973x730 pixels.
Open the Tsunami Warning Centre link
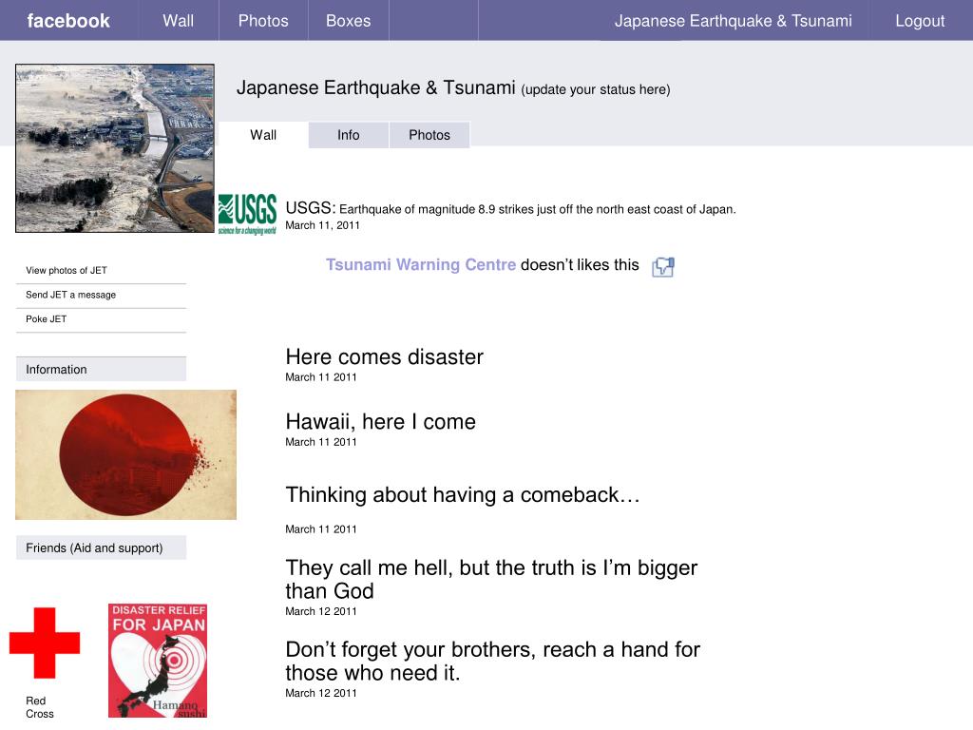point(421,264)
